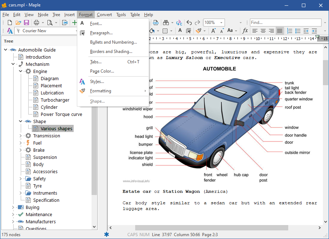The image size is (329, 239).
Task: Select the Turbocharger tree node
Action: [55, 100]
